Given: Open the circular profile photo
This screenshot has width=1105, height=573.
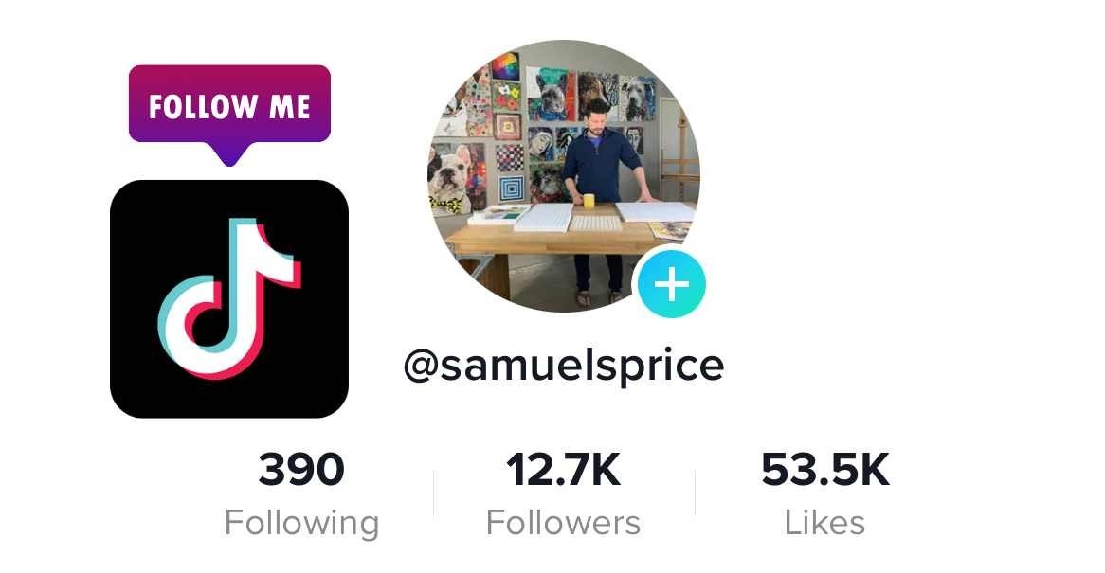Looking at the screenshot, I should click(x=564, y=176).
